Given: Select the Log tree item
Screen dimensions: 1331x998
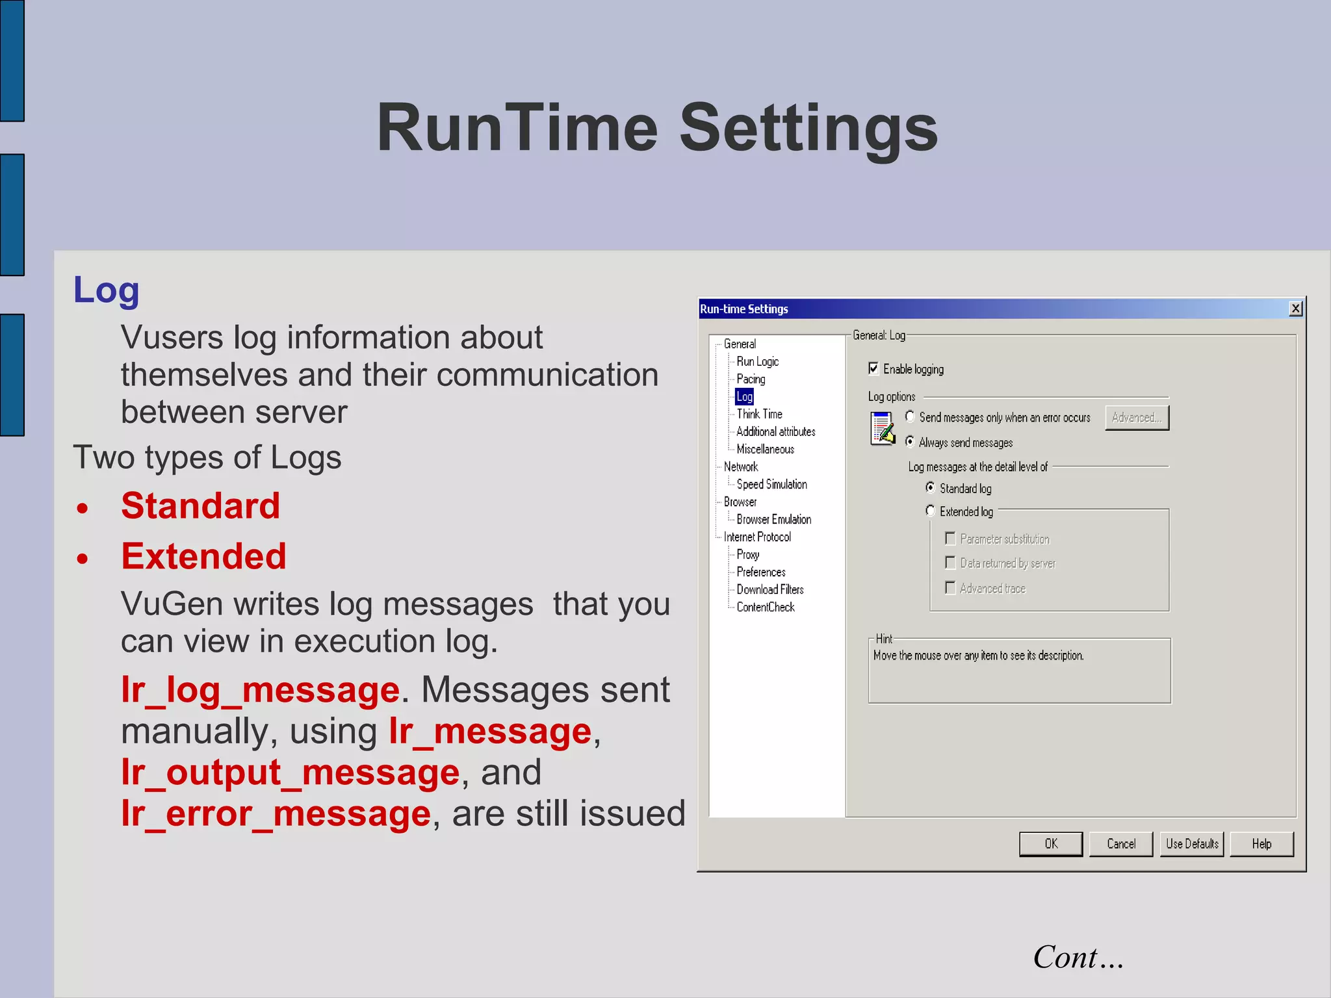Looking at the screenshot, I should tap(744, 396).
